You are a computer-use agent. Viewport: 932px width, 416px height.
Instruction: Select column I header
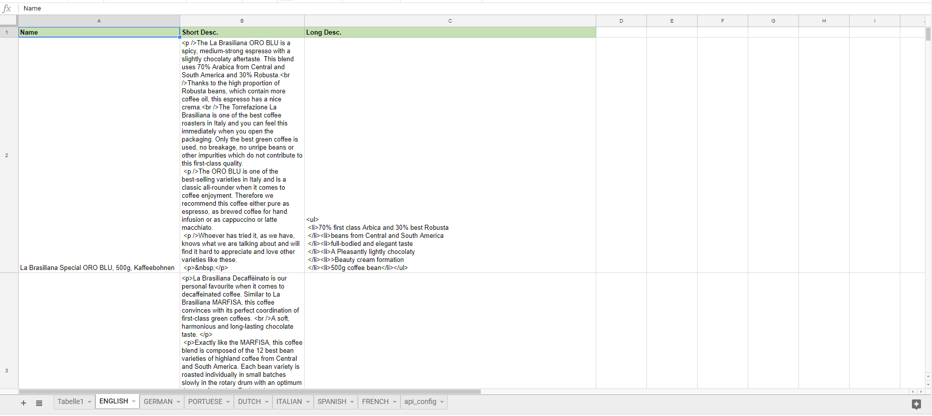coord(875,21)
